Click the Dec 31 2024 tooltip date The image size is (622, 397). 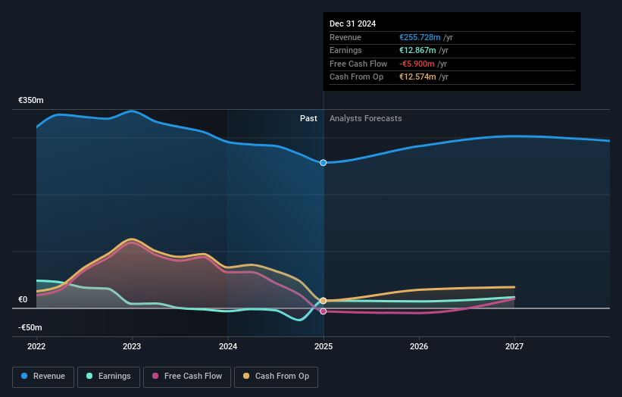pos(352,23)
